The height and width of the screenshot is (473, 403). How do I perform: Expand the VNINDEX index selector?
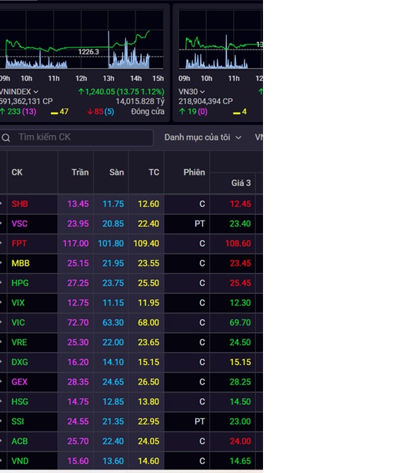(19, 91)
